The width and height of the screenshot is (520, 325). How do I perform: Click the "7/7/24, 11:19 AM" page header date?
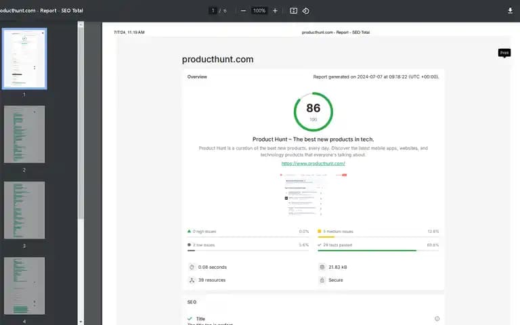click(129, 32)
